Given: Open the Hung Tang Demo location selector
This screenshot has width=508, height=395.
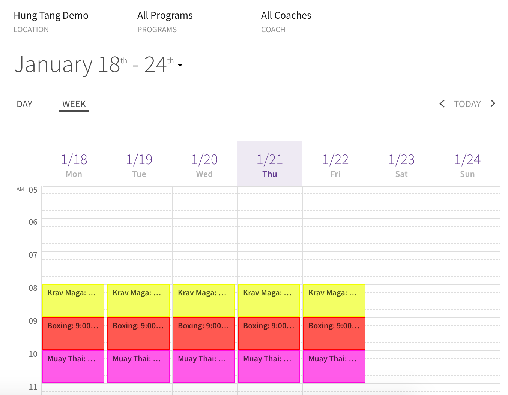Looking at the screenshot, I should 51,22.
